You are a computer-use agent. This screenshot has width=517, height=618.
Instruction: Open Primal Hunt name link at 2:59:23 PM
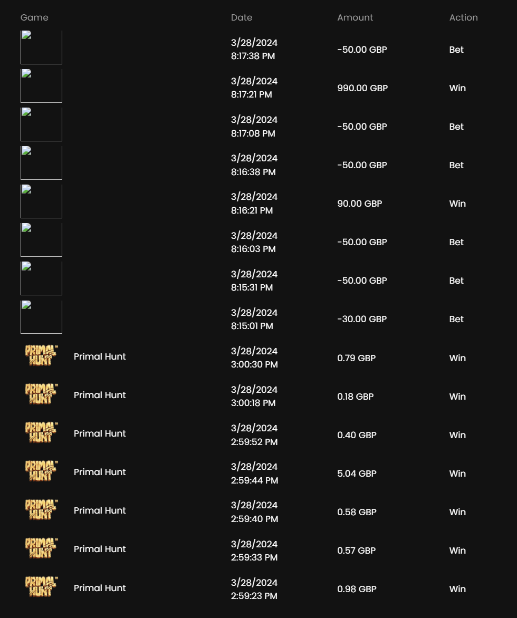click(x=100, y=588)
